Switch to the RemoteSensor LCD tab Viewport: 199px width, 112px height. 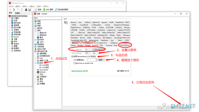[x=125, y=45]
